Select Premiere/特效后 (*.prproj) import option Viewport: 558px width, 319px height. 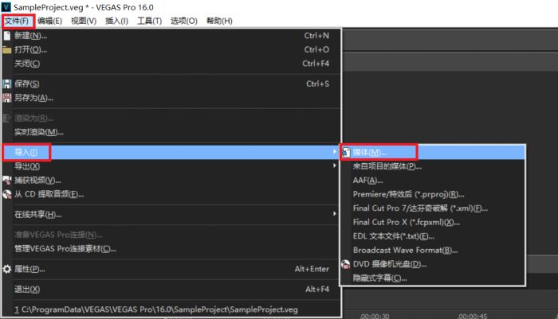tap(433, 194)
